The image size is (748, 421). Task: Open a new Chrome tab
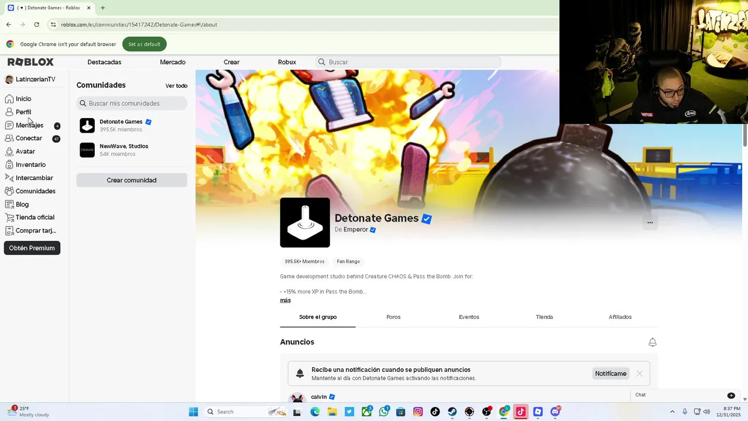click(x=103, y=8)
